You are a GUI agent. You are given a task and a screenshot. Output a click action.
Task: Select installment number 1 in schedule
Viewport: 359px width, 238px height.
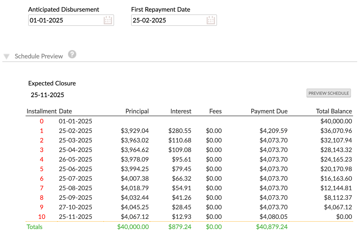[42, 131]
